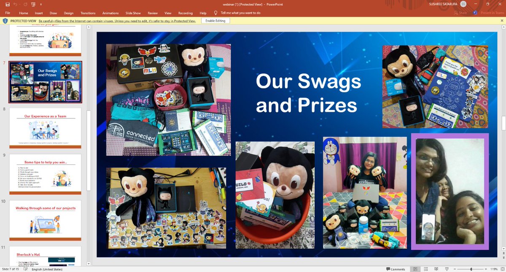
Task: Click the SUSHREE SATARUPA account name
Action: coord(443,4)
